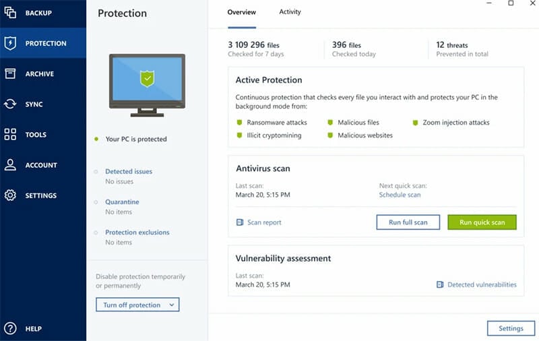Click the Run full scan button

[x=408, y=222]
